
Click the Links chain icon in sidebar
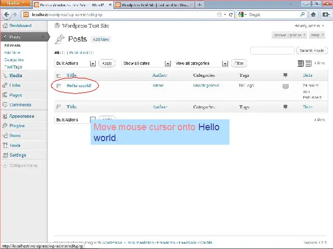point(5,85)
